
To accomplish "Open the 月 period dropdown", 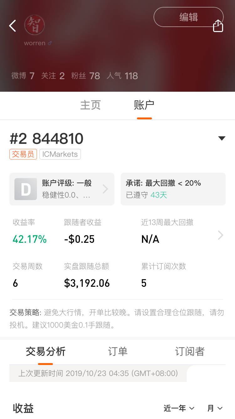I will point(215,408).
